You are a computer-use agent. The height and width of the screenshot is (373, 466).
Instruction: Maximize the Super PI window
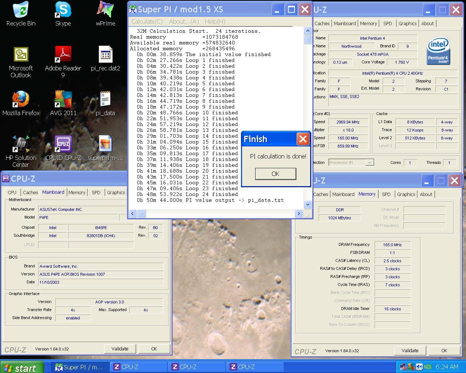(x=291, y=9)
